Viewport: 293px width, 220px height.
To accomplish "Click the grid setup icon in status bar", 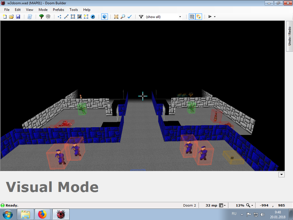I will 221,205.
